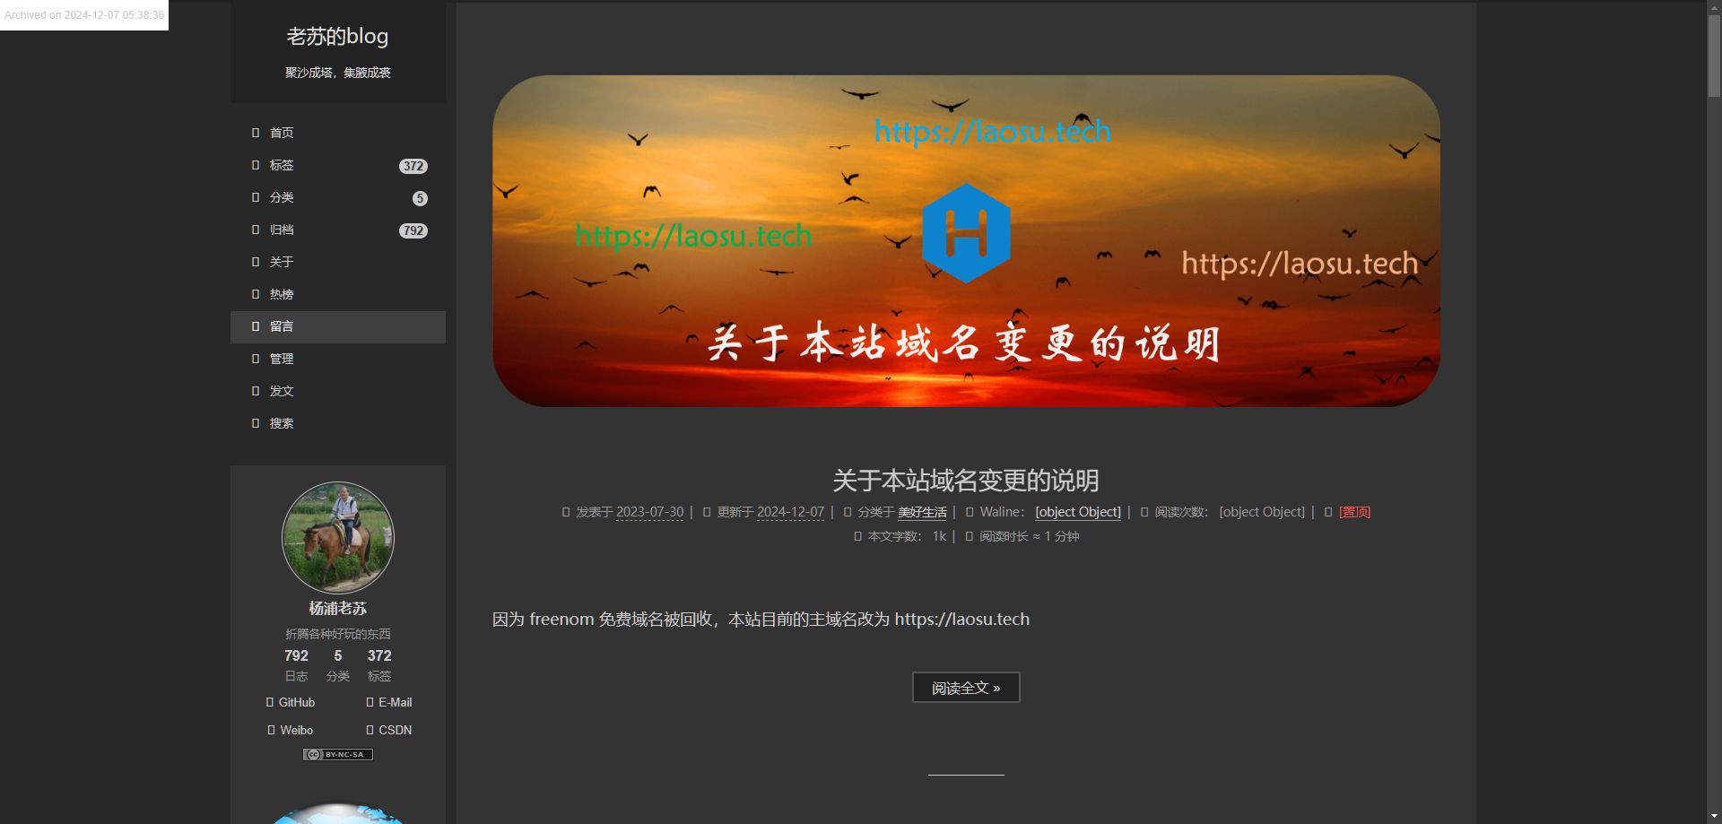1722x824 pixels.
Task: Open the 留言 page from the sidebar
Action: (282, 326)
